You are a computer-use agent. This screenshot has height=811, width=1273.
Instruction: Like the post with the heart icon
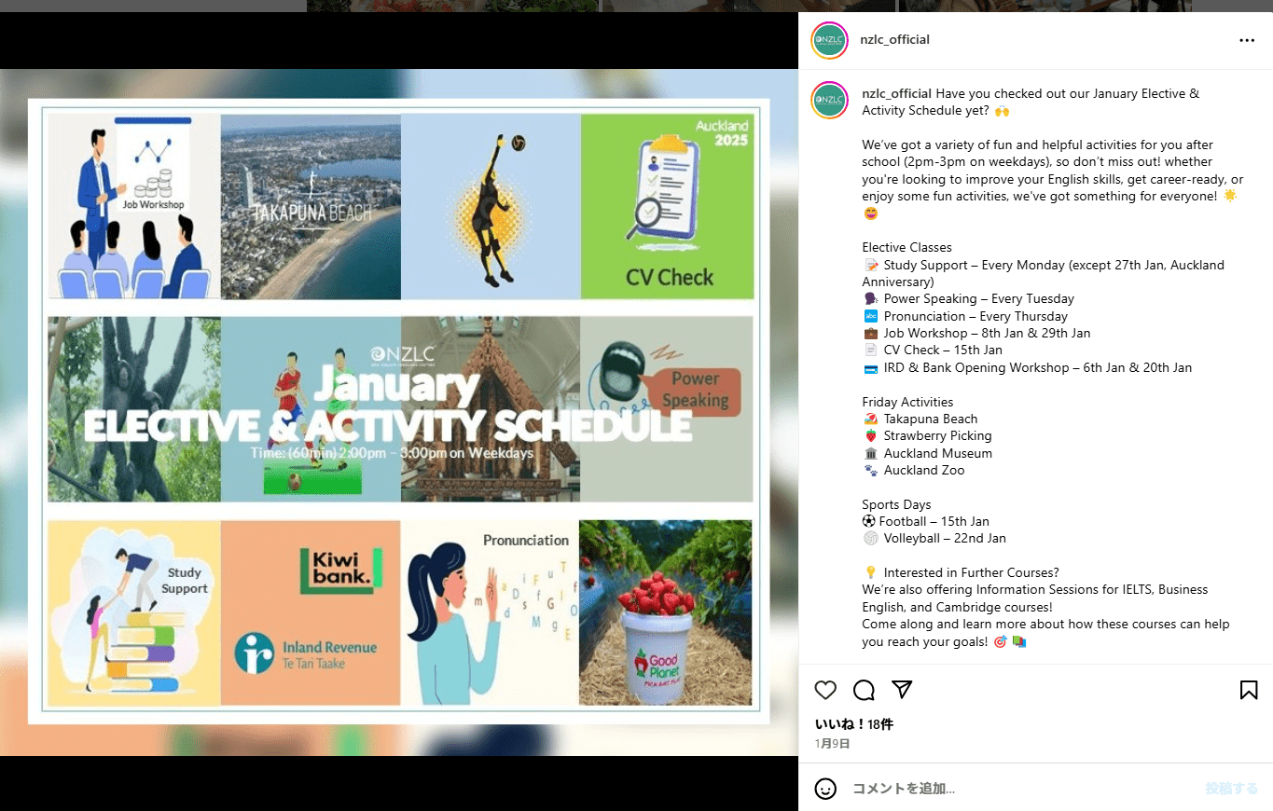pos(825,690)
